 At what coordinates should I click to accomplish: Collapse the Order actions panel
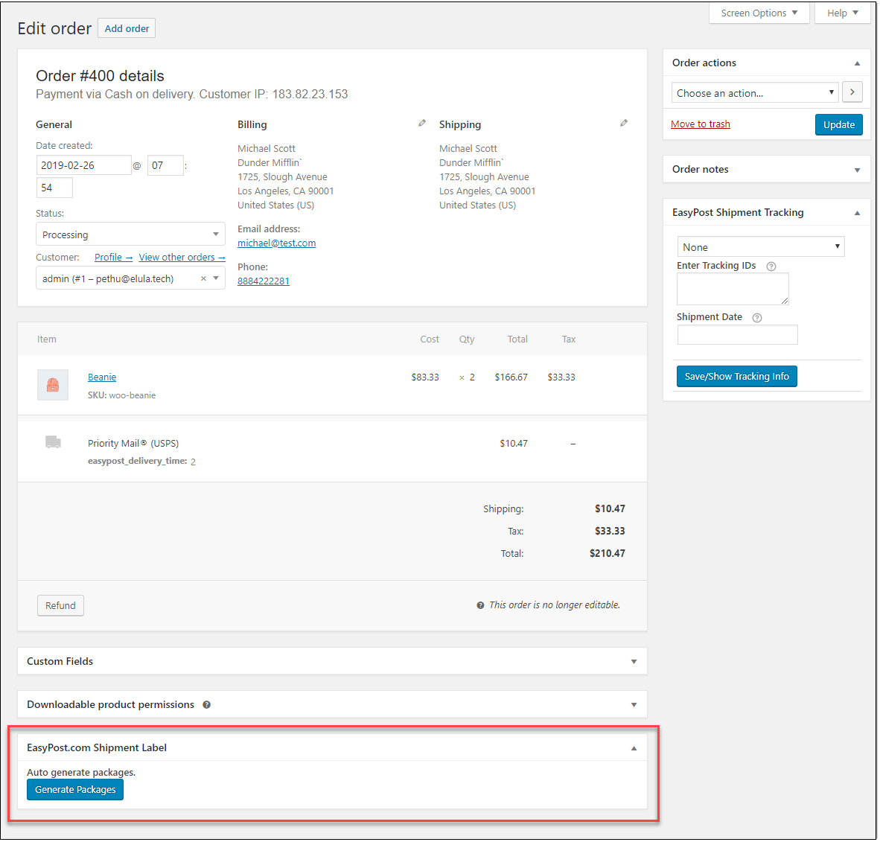[857, 63]
